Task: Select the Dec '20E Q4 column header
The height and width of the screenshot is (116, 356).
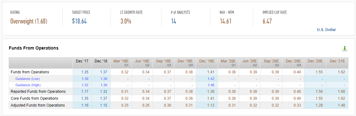Action: tap(293, 63)
